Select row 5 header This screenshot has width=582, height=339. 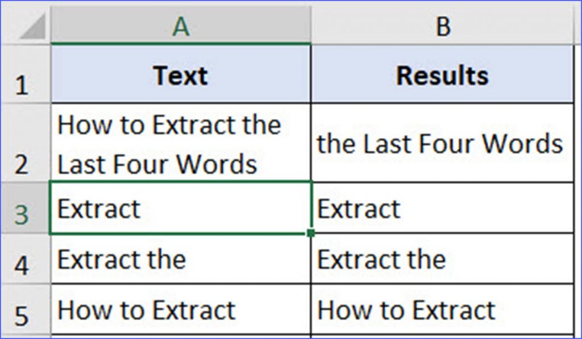pyautogui.click(x=25, y=309)
